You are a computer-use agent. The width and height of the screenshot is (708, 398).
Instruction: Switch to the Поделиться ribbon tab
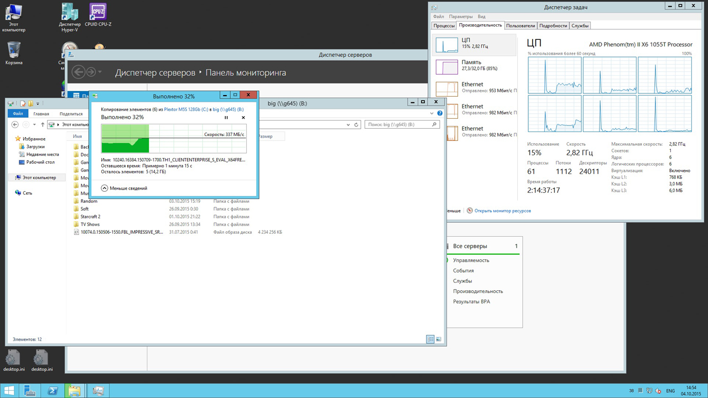(71, 114)
